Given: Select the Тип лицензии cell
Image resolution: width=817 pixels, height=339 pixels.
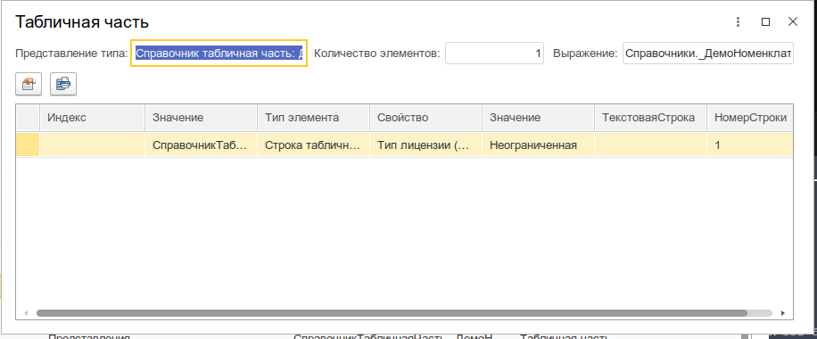Looking at the screenshot, I should click(x=426, y=145).
